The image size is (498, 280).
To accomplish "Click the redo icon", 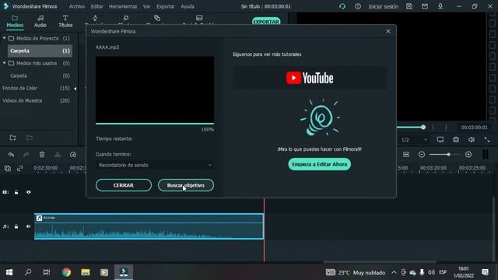I will [x=26, y=155].
